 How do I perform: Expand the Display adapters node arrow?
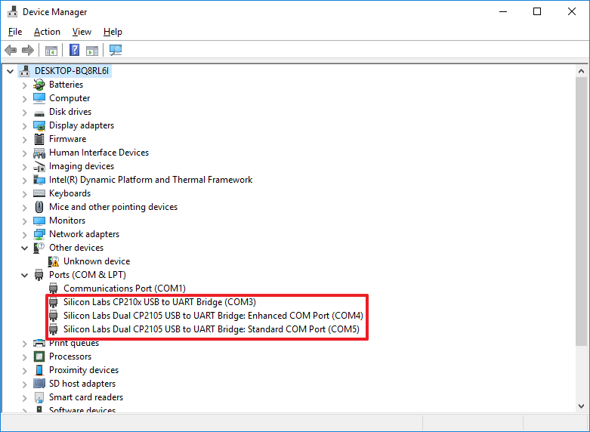coord(24,125)
